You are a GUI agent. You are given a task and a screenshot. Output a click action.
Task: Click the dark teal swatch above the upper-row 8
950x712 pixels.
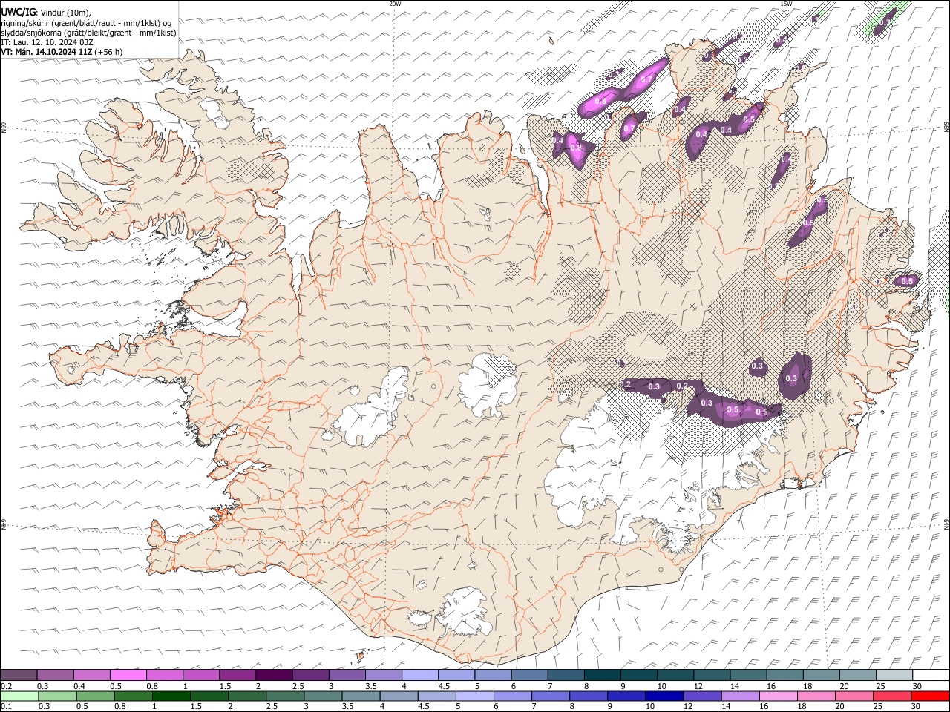pyautogui.click(x=603, y=676)
